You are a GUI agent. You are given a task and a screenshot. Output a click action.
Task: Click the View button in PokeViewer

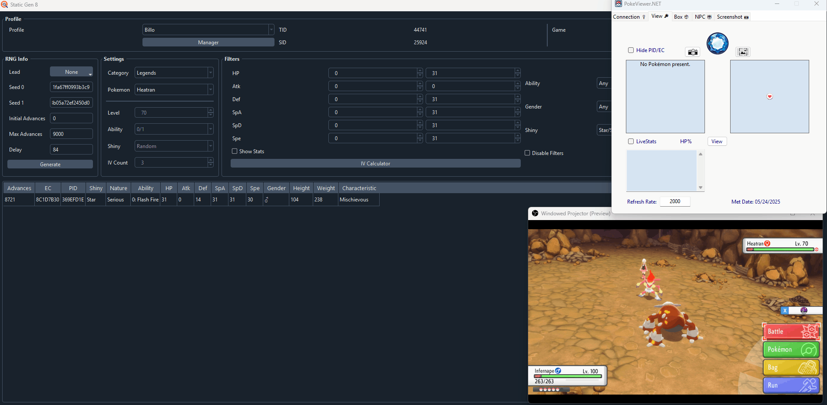point(717,142)
